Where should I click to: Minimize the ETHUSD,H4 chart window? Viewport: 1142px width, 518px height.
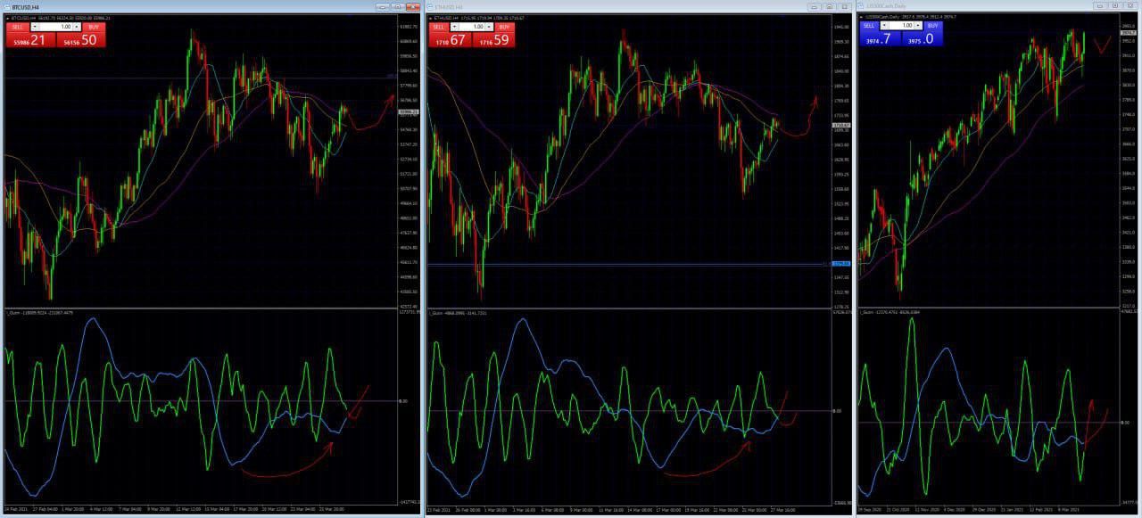(814, 6)
